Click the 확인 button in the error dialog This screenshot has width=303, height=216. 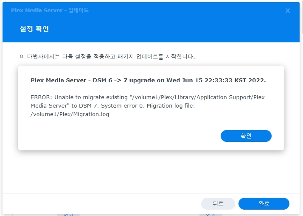tap(246, 136)
